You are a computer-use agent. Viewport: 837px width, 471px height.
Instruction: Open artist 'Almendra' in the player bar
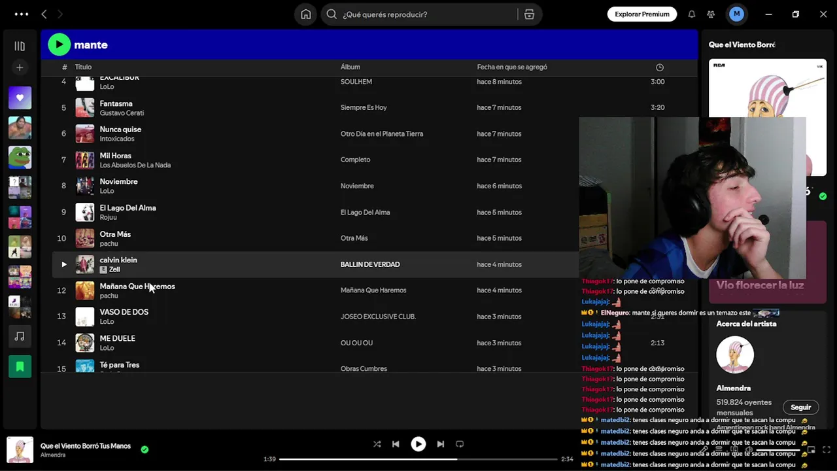click(x=52, y=455)
